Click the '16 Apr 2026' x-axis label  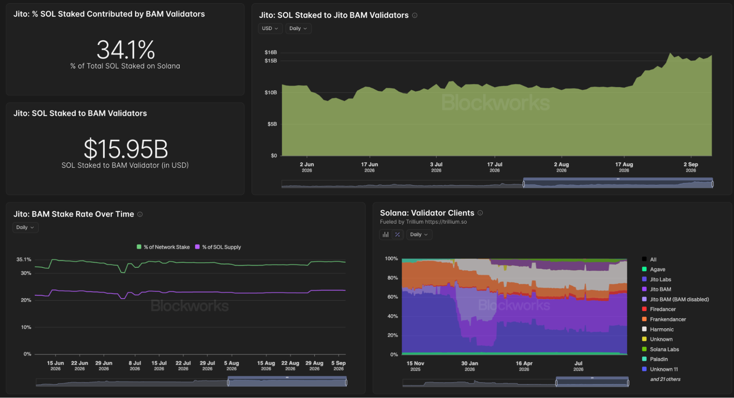tap(524, 366)
